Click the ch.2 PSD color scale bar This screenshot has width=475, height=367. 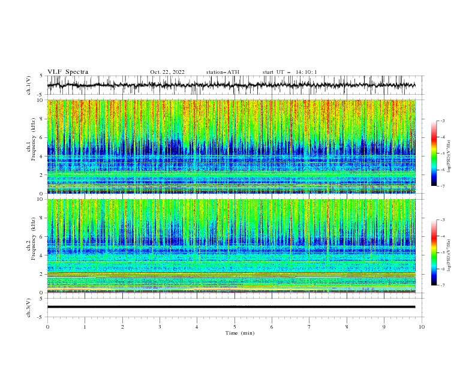(434, 252)
